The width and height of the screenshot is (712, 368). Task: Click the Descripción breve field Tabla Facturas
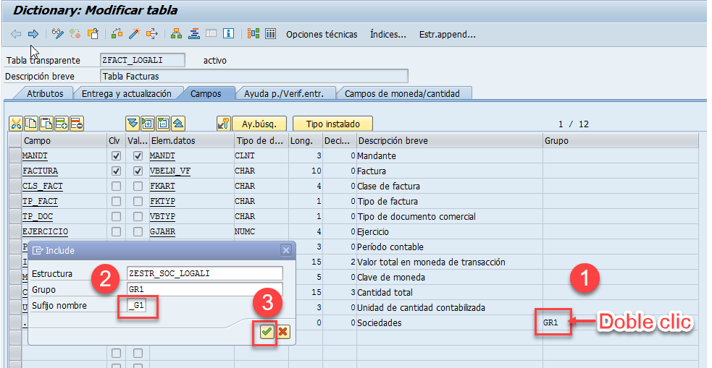tap(254, 76)
